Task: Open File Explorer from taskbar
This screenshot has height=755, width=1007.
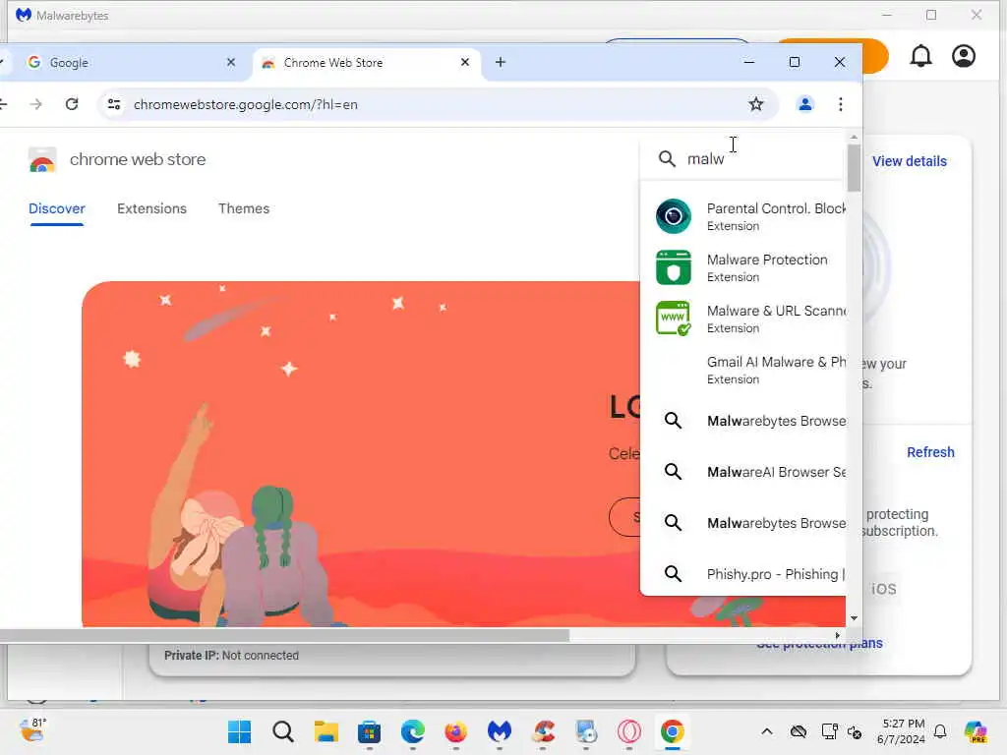Action: 326,731
